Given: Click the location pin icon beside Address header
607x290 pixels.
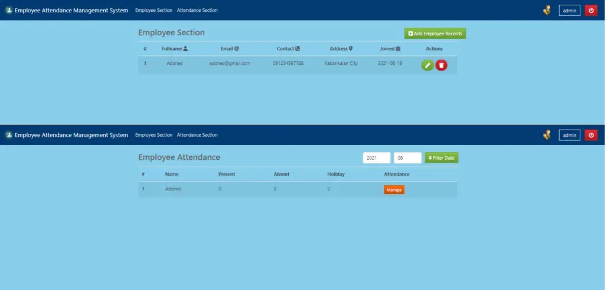Looking at the screenshot, I should coord(351,48).
